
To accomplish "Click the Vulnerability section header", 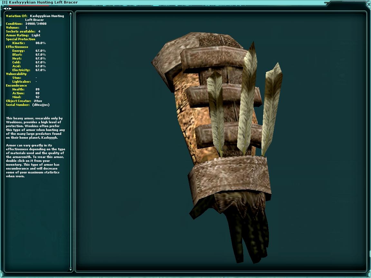I will [x=16, y=74].
